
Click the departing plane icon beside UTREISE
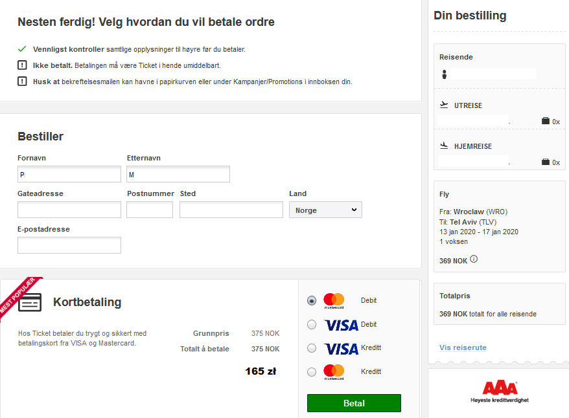click(444, 105)
